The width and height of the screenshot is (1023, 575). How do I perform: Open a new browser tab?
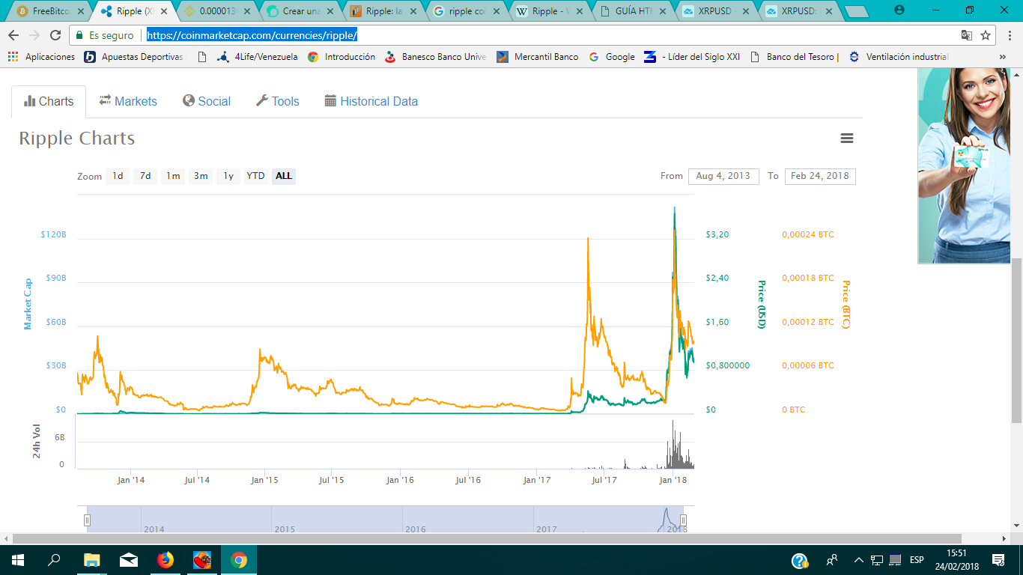point(856,11)
